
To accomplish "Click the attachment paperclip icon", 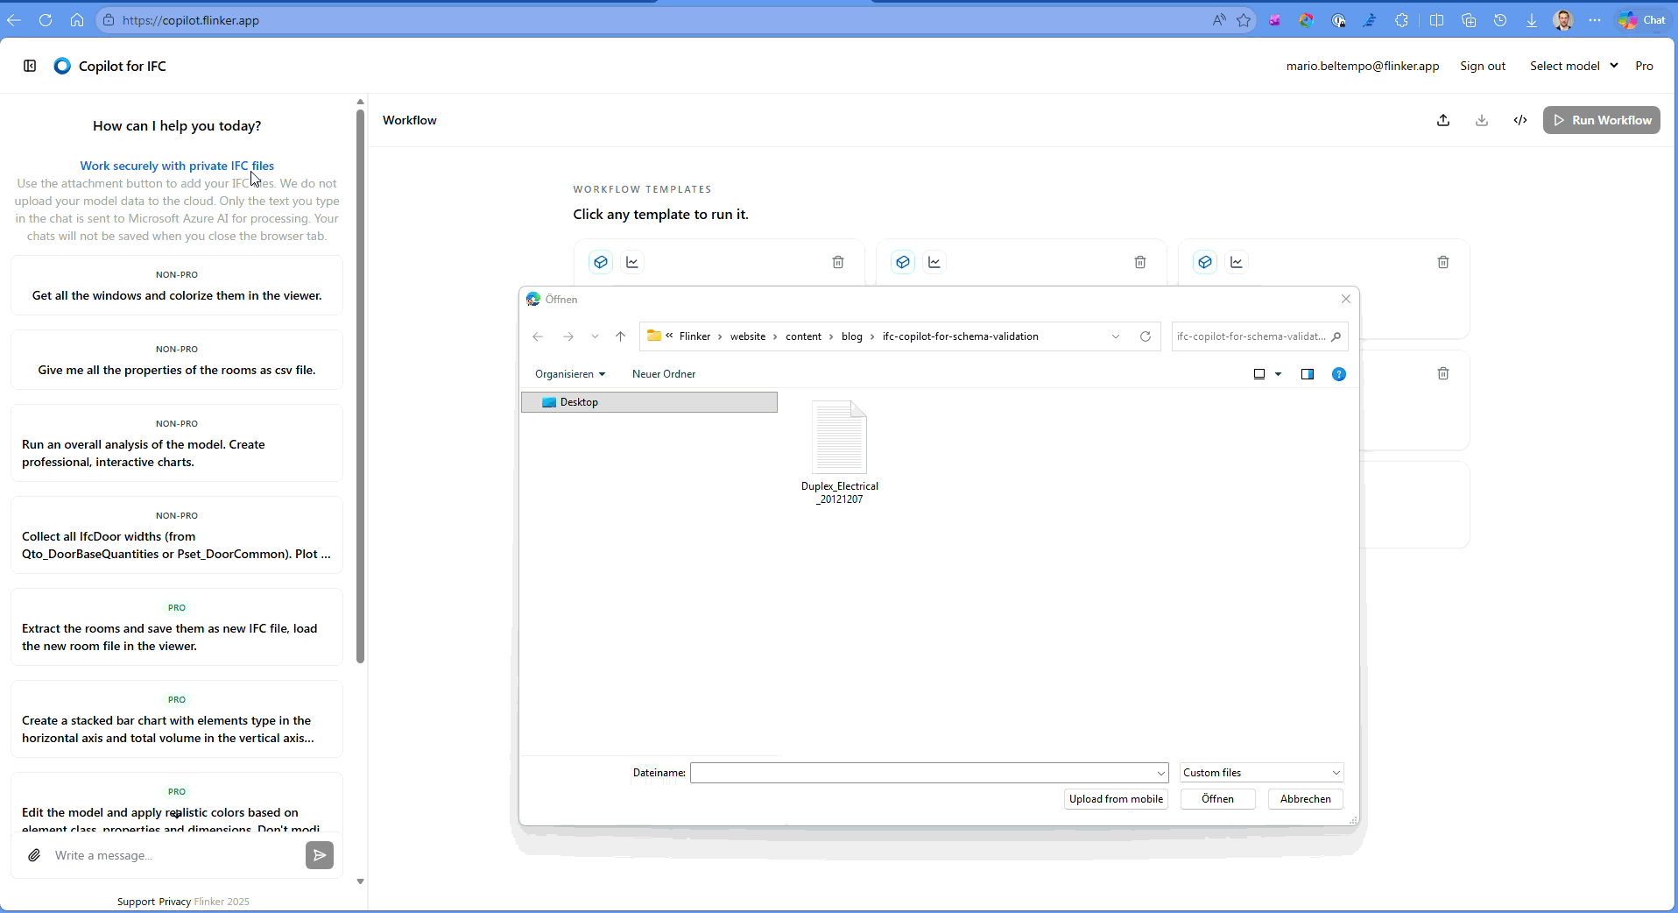I will coord(34,855).
